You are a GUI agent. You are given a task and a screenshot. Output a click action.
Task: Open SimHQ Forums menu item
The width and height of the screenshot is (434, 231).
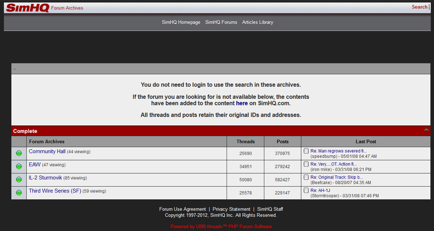tap(221, 22)
